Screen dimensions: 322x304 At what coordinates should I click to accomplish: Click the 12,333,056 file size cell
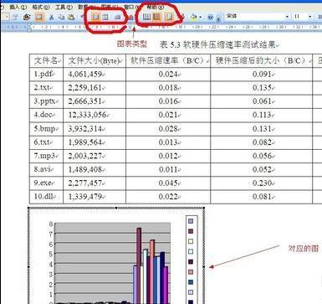(95, 116)
